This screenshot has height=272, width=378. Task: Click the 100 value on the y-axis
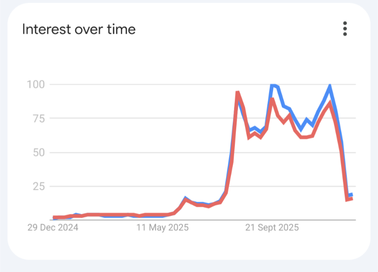pyautogui.click(x=37, y=84)
